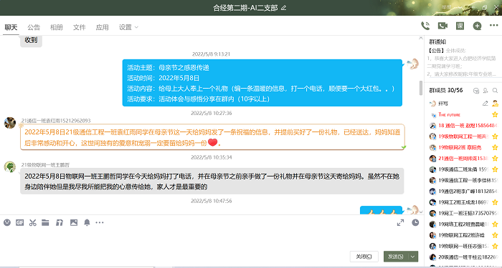This screenshot has width=502, height=268.
Task: Send a file via folder icon
Action: click(x=45, y=222)
